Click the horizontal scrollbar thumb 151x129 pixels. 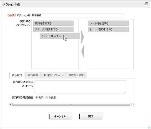[x=71, y=104]
